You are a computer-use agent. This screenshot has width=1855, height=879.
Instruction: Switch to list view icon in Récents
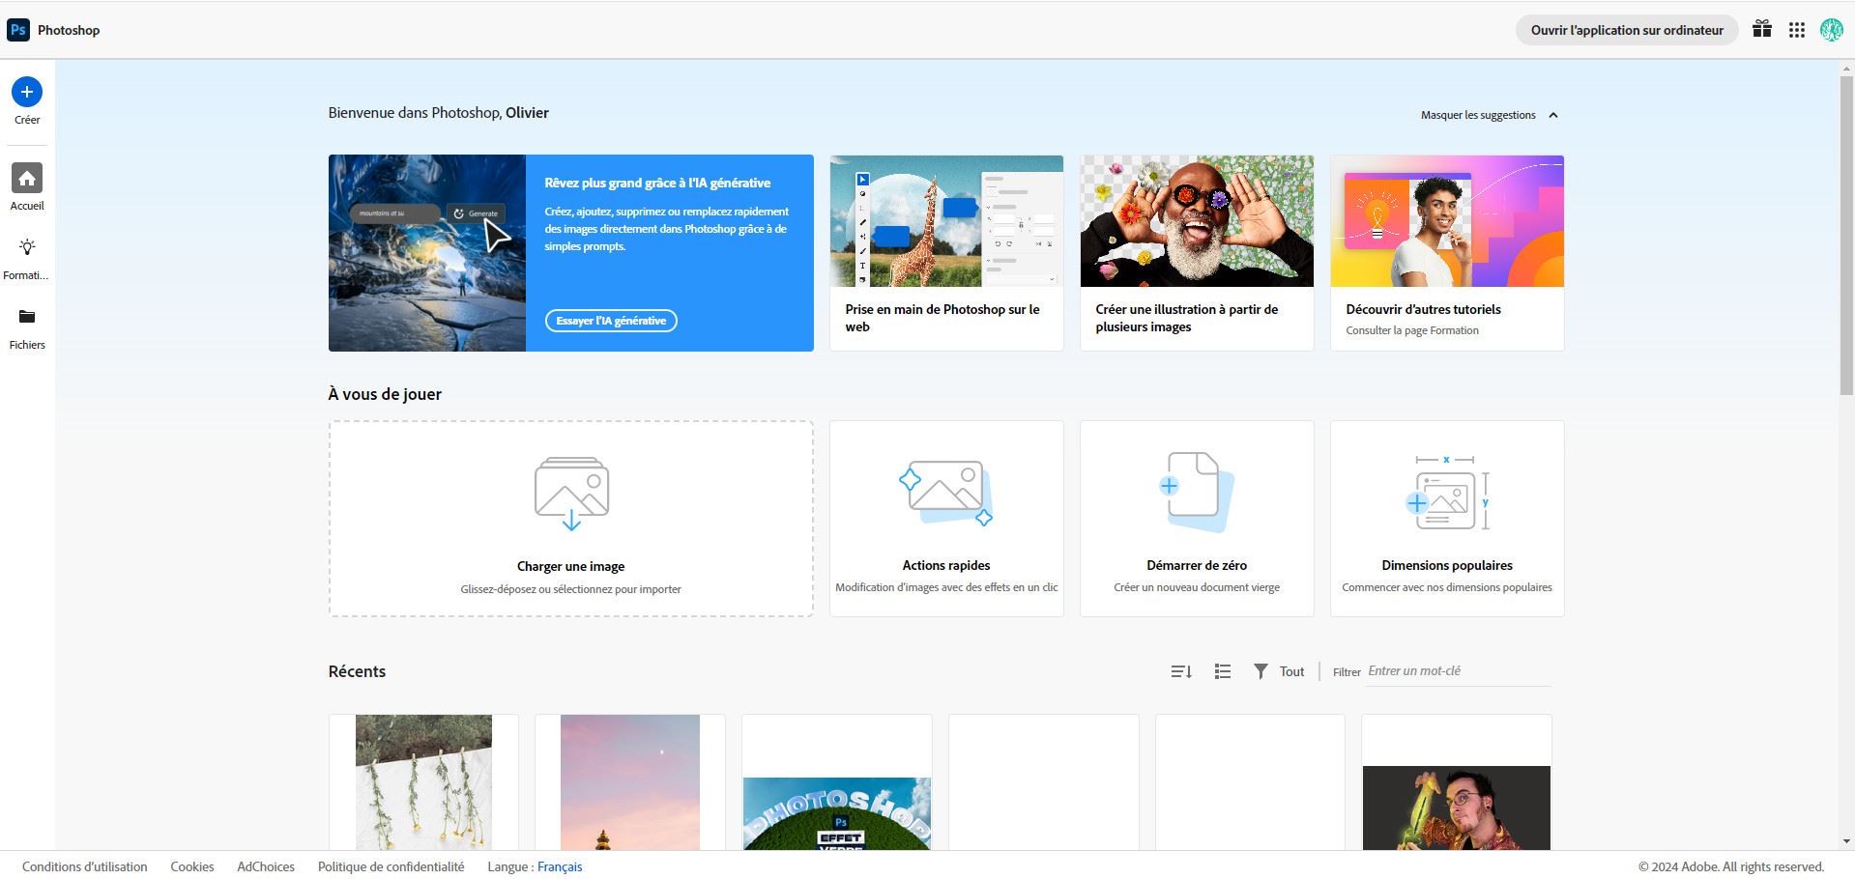1223,671
